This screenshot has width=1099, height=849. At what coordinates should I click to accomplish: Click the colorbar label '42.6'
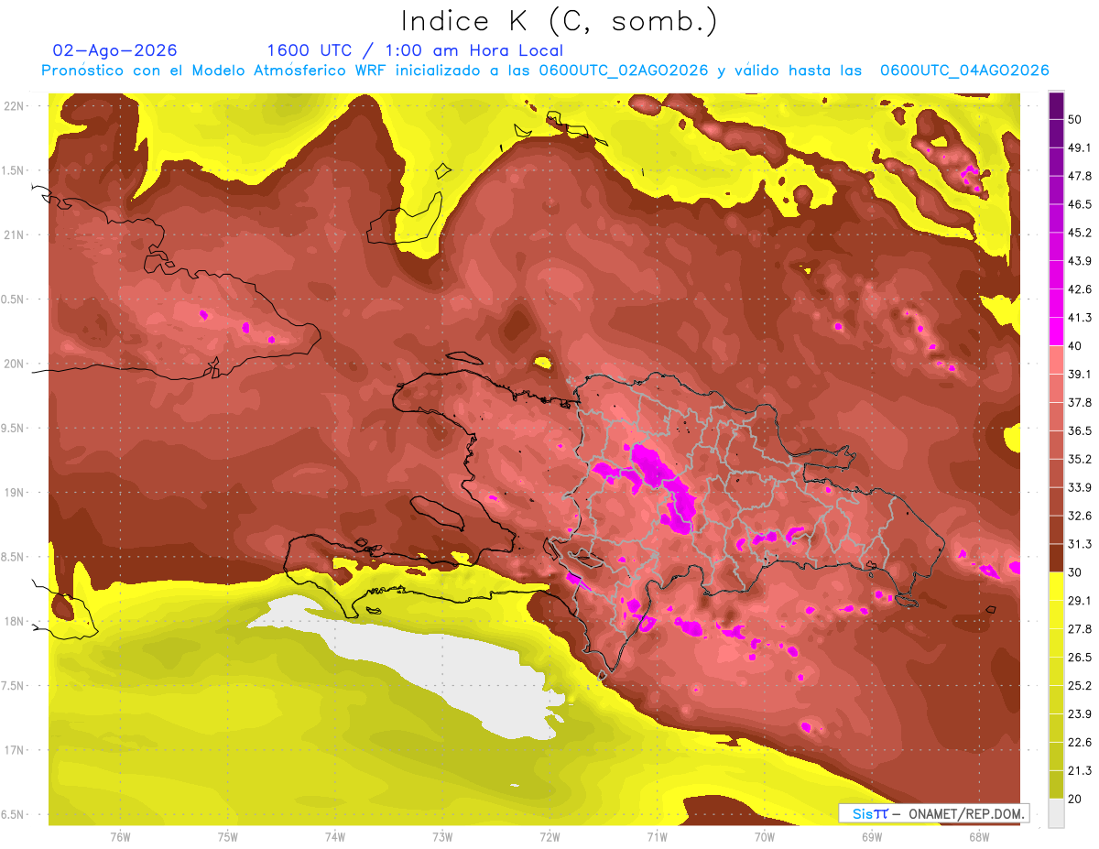pyautogui.click(x=1080, y=289)
